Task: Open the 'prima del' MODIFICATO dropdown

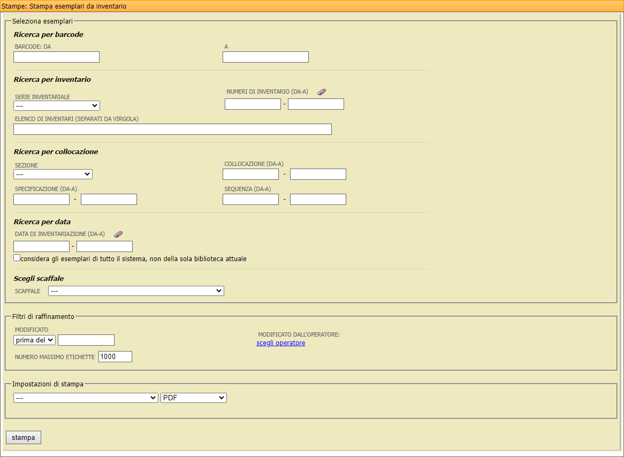Action: pos(34,339)
